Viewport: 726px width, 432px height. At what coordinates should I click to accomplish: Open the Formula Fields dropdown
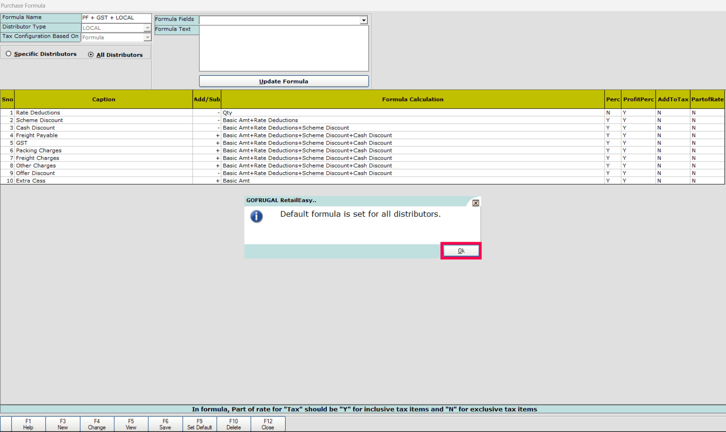click(364, 20)
